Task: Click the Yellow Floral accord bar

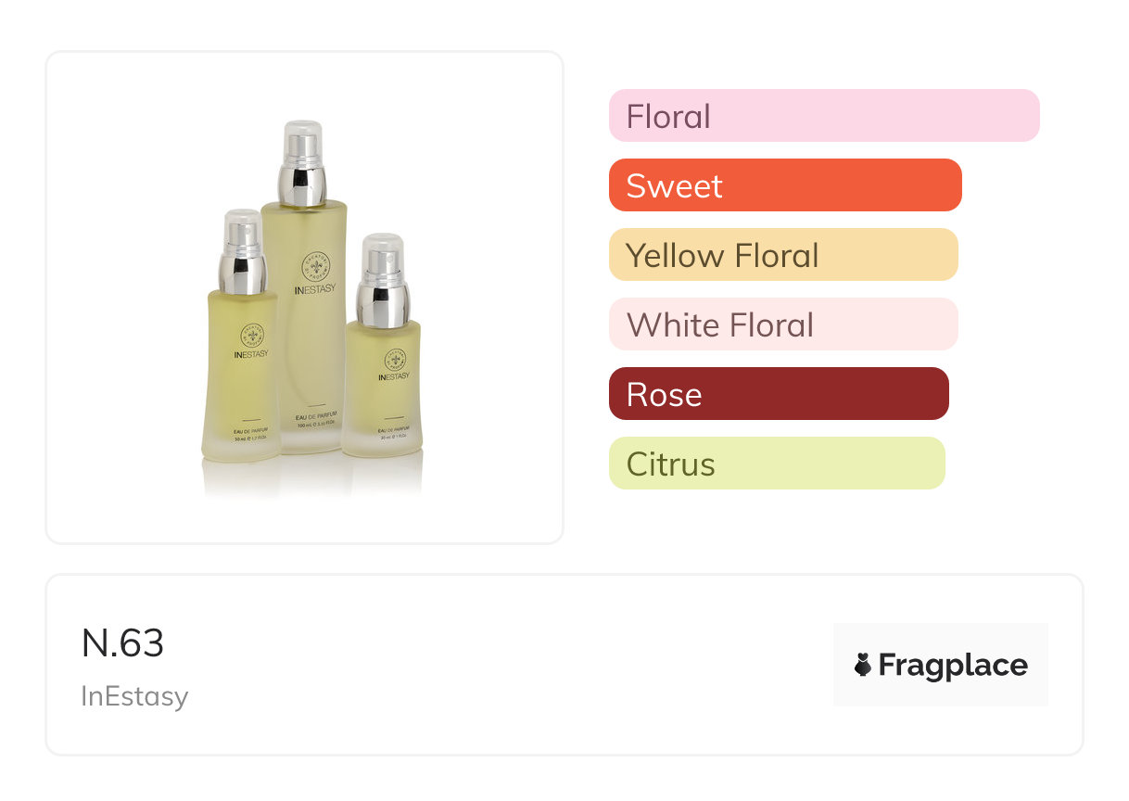Action: tap(783, 255)
